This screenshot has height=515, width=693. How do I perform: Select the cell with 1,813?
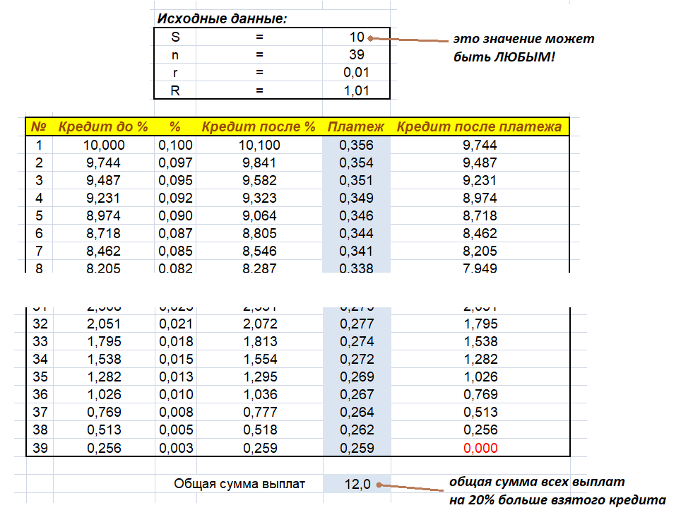click(x=261, y=341)
